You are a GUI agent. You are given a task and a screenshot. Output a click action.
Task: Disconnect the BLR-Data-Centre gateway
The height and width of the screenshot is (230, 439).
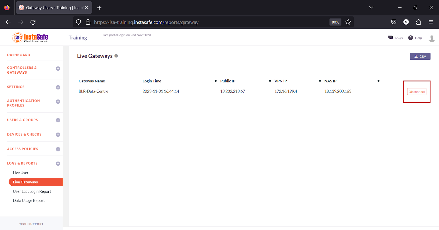[x=417, y=92]
